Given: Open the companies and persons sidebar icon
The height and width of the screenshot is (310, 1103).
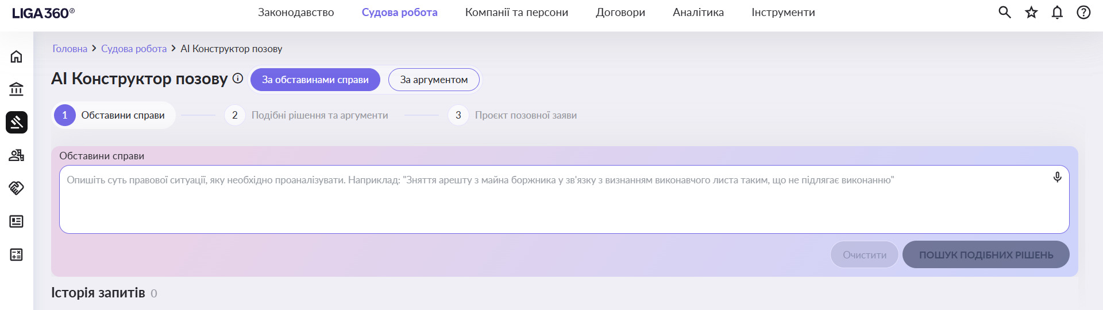Looking at the screenshot, I should point(17,155).
